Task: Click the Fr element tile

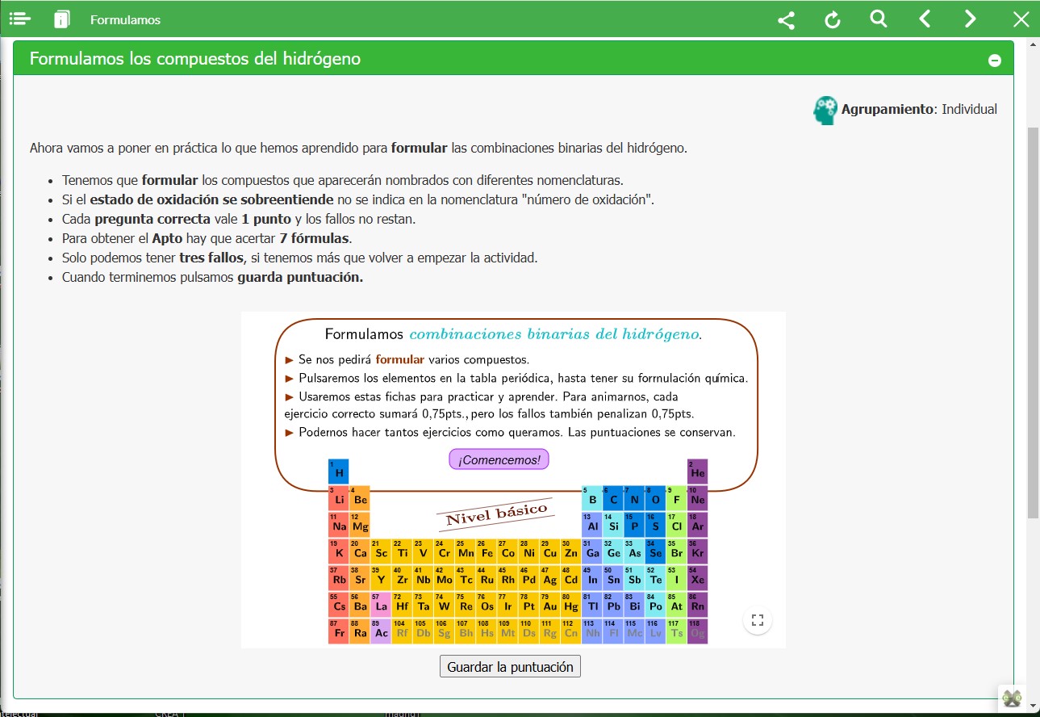Action: pos(339,631)
